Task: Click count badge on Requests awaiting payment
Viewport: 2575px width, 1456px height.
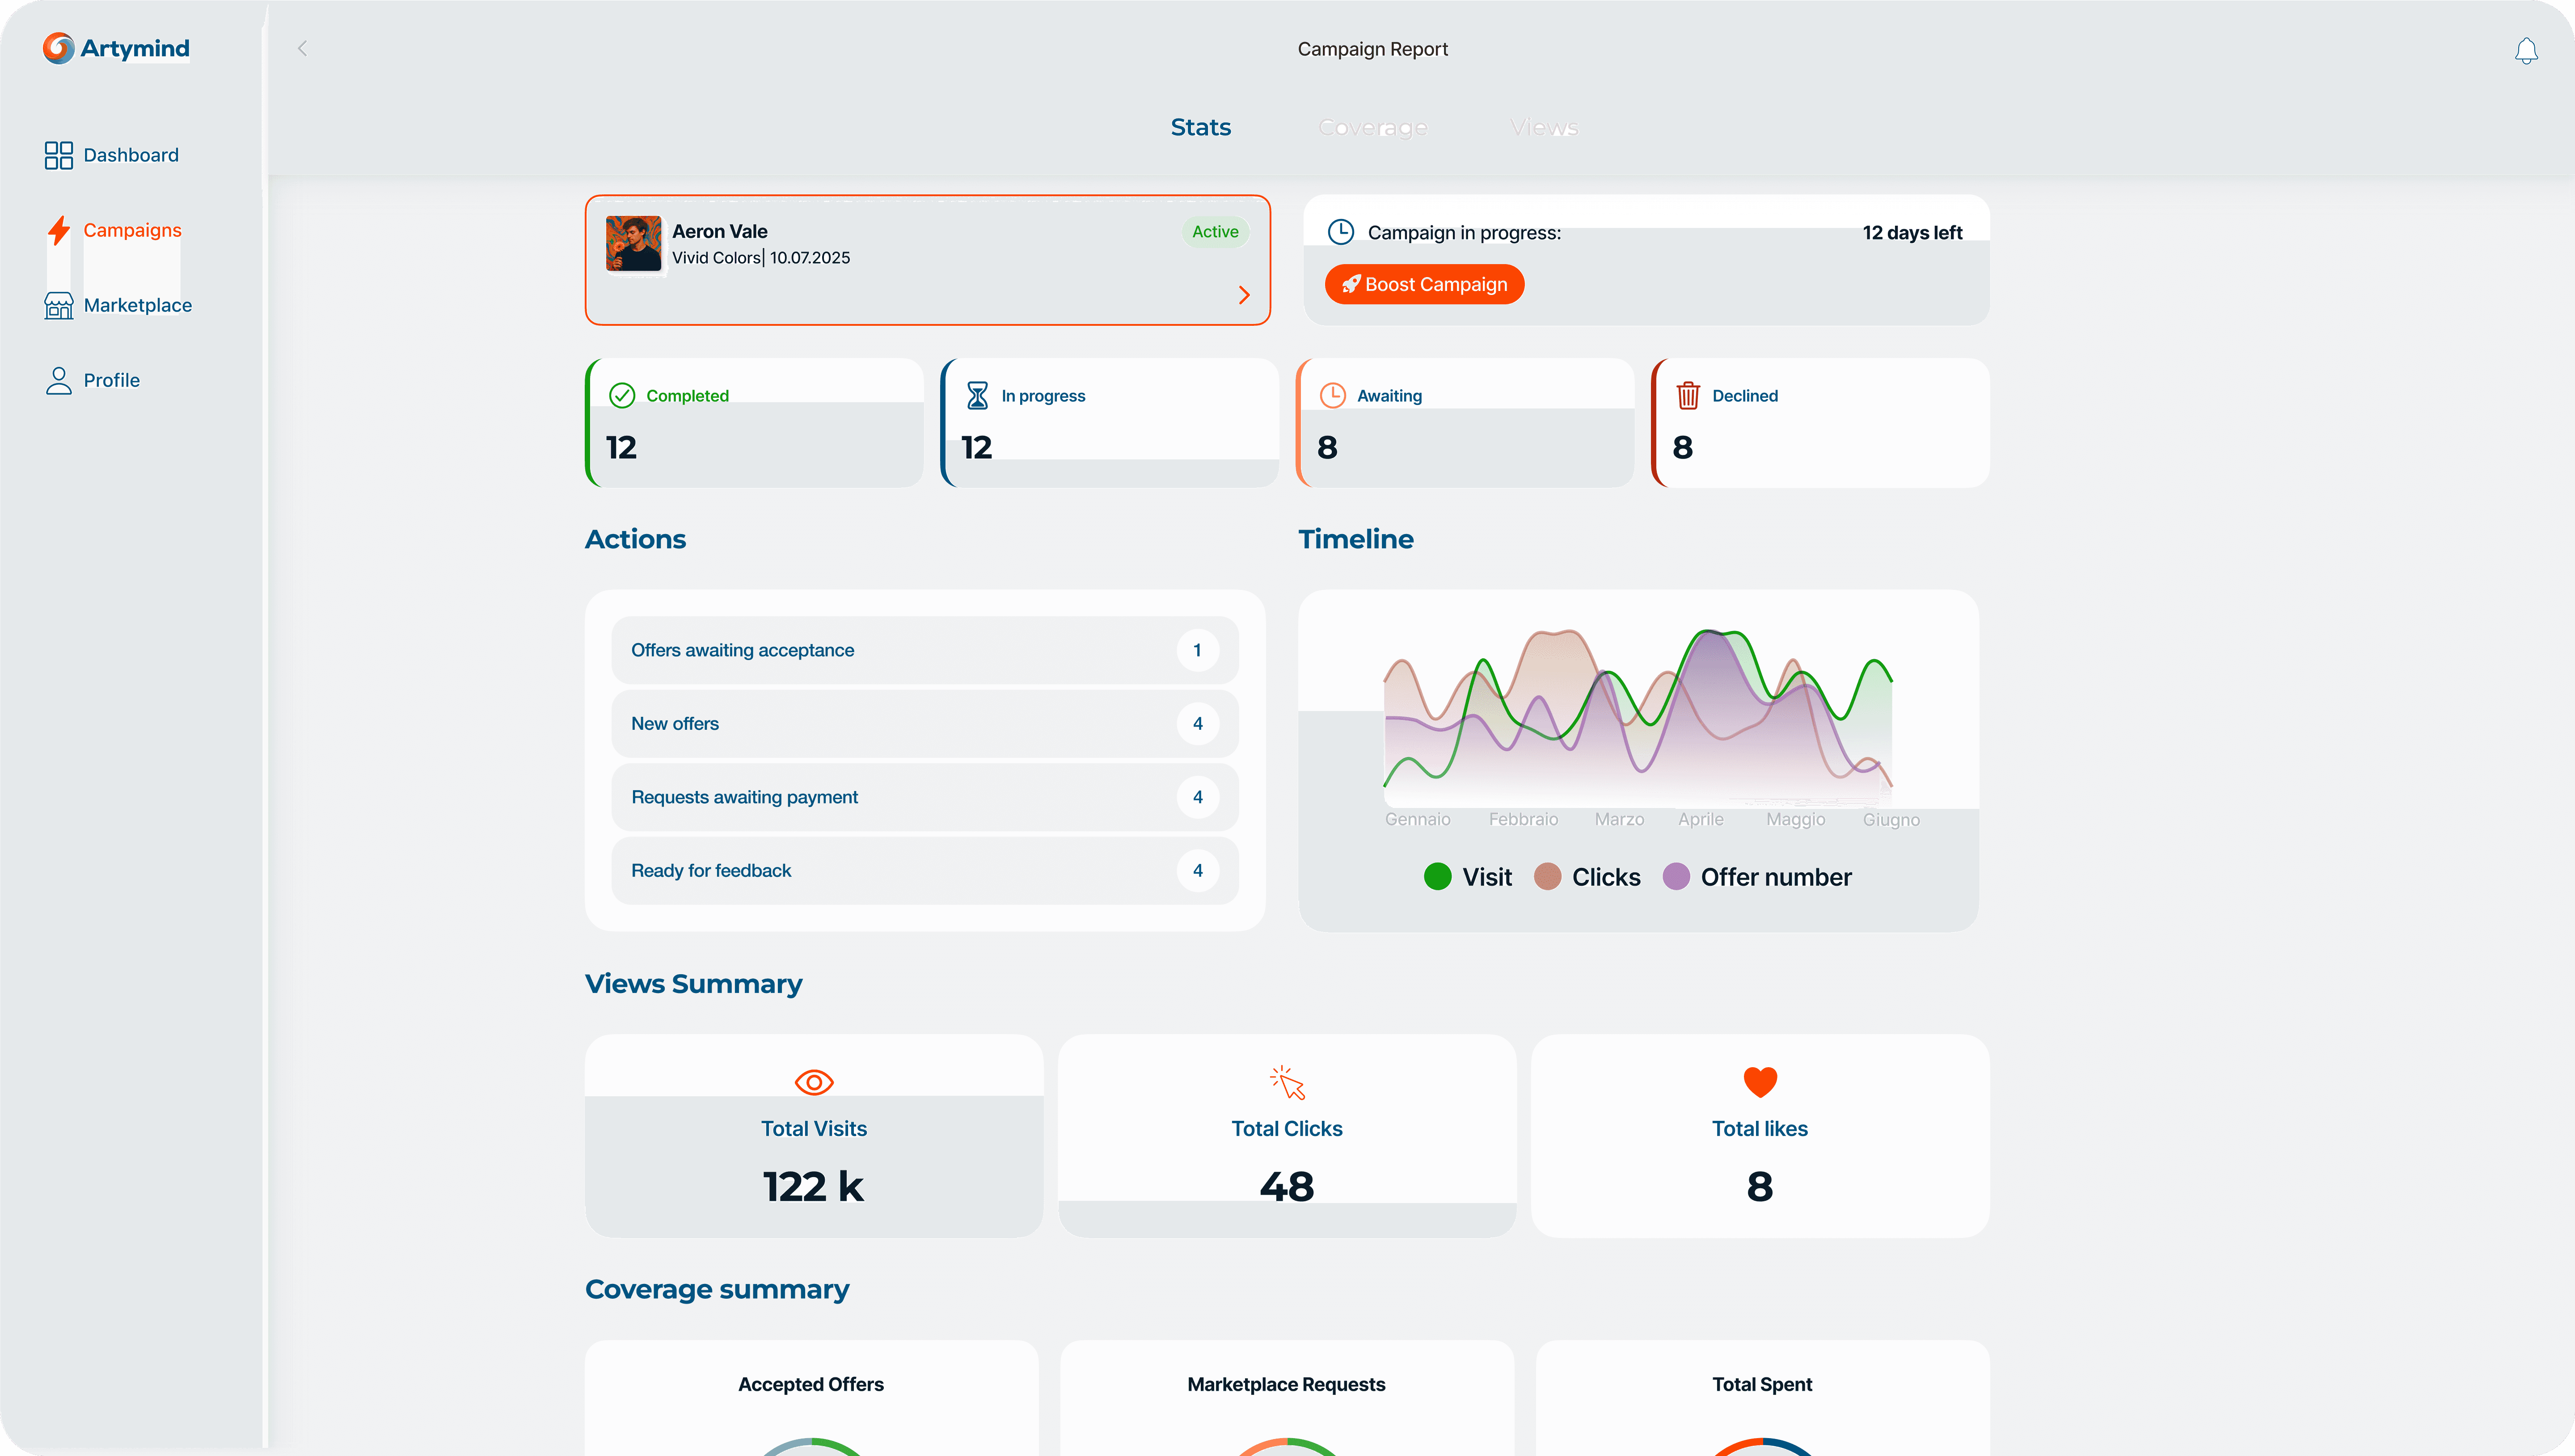Action: (1197, 797)
